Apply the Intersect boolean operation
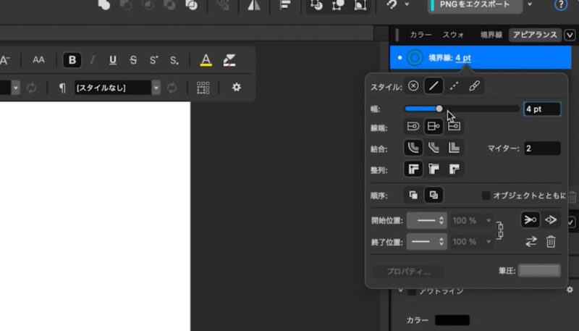The height and width of the screenshot is (331, 579). point(148,5)
